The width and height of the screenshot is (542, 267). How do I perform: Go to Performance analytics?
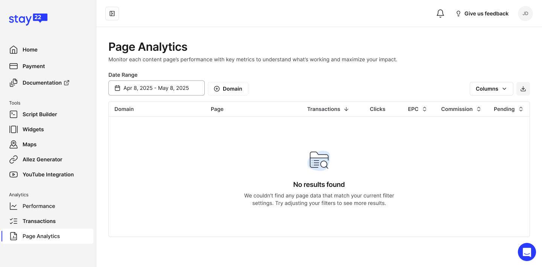(x=39, y=206)
